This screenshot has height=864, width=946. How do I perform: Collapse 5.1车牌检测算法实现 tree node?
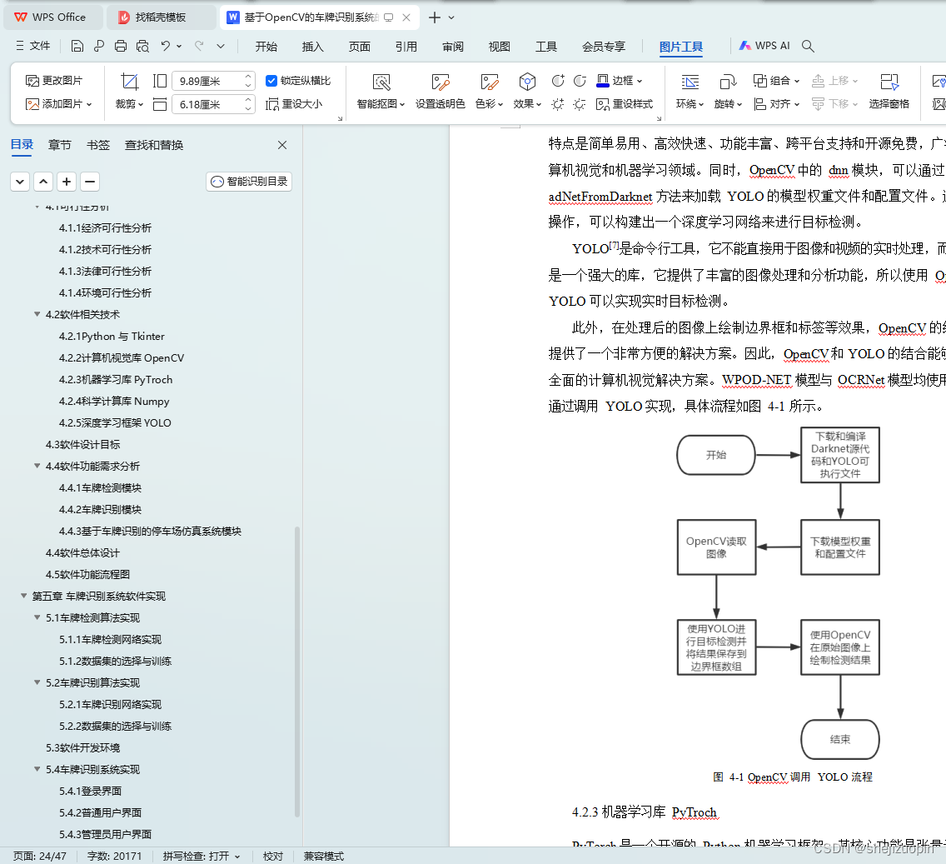point(37,617)
